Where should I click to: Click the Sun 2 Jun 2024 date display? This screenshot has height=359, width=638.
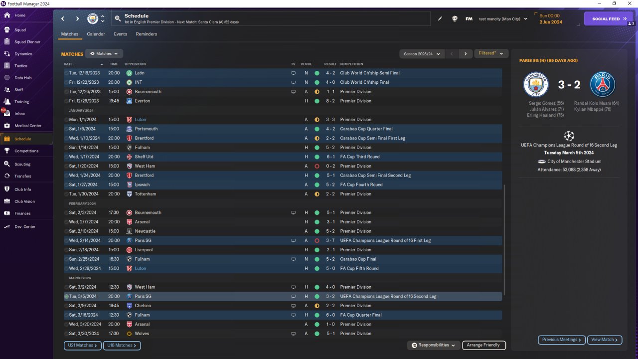pyautogui.click(x=551, y=19)
